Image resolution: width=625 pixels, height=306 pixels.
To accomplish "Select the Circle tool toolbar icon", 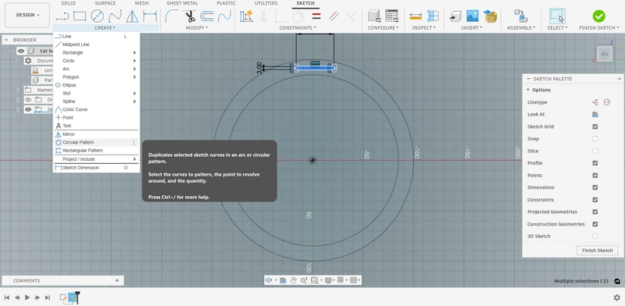I will click(97, 16).
